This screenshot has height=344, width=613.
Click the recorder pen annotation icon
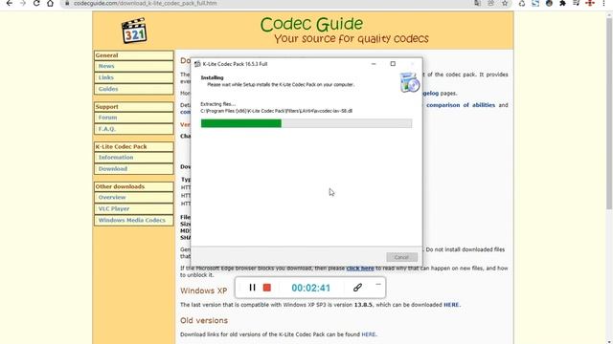click(357, 288)
